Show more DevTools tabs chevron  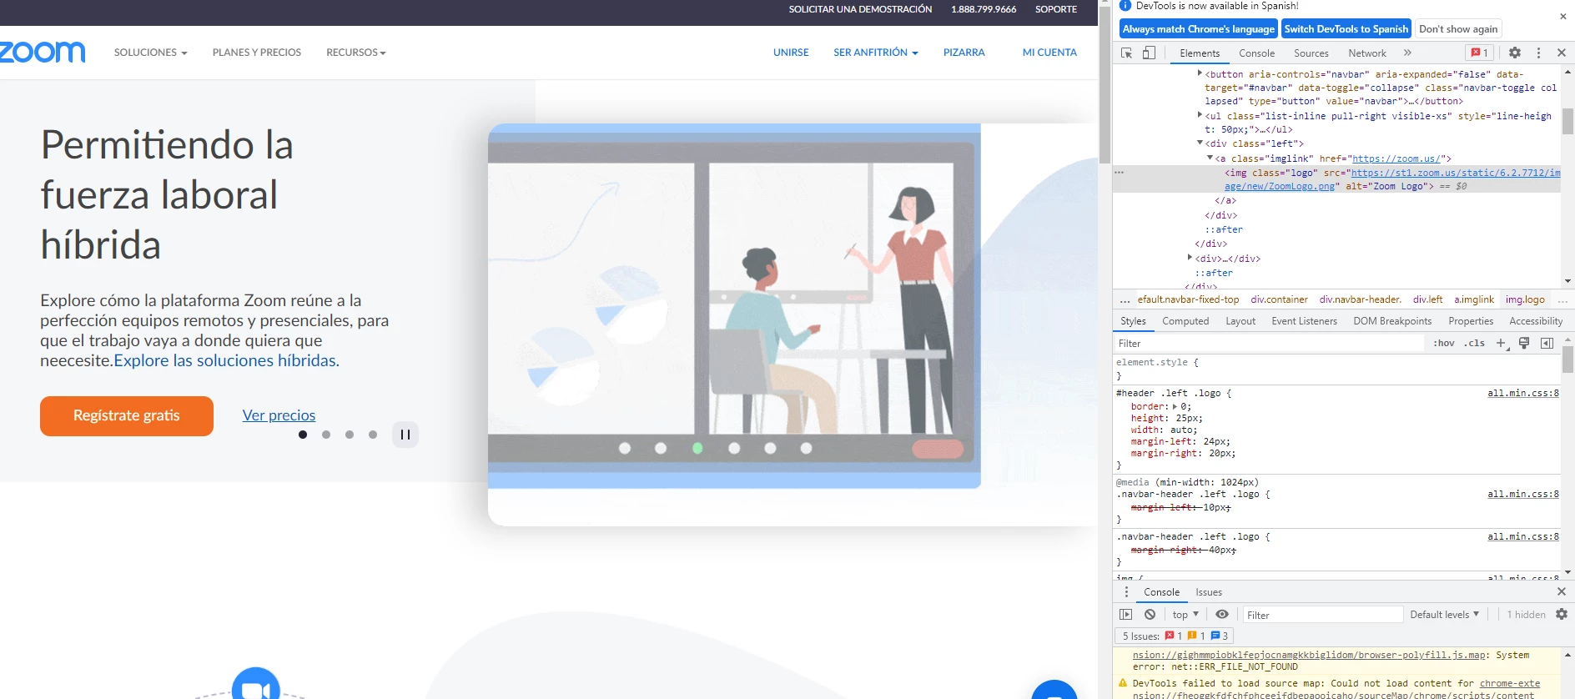pyautogui.click(x=1408, y=53)
